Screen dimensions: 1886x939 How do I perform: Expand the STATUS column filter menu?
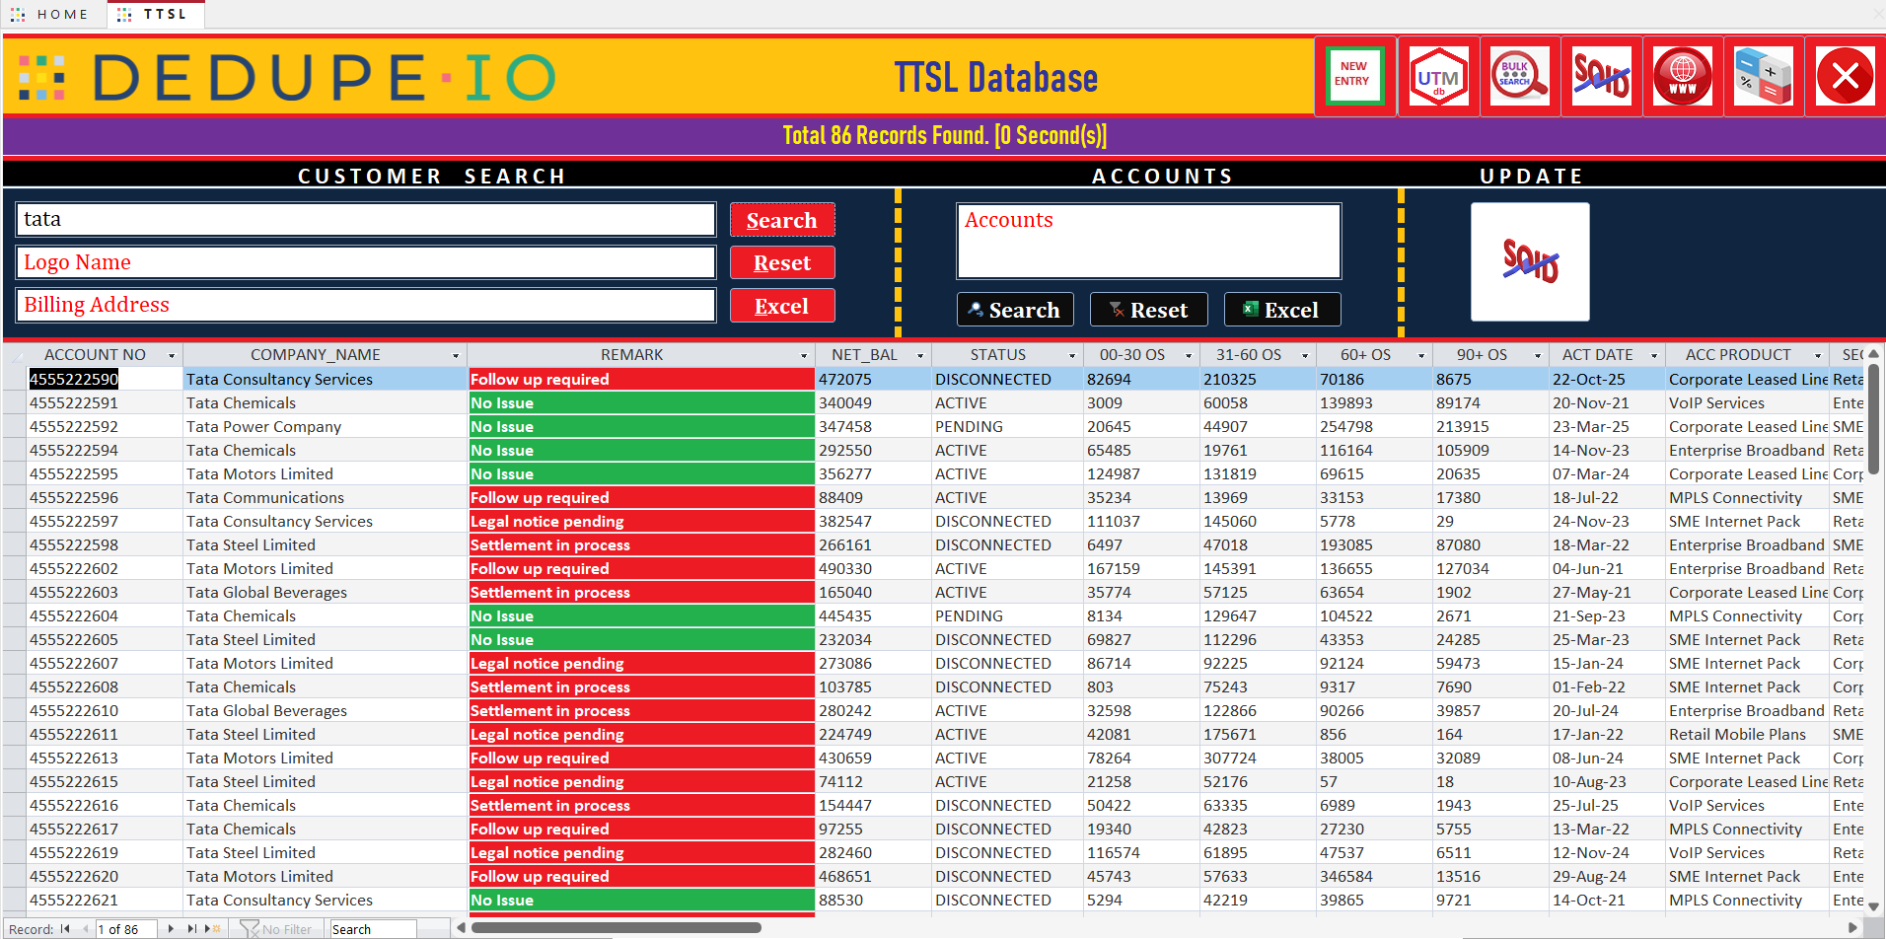(x=1072, y=354)
